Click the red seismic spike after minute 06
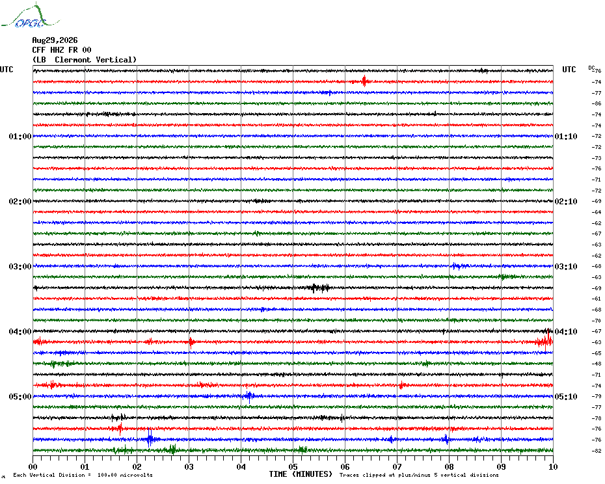This screenshot has width=605, height=484. tap(364, 81)
